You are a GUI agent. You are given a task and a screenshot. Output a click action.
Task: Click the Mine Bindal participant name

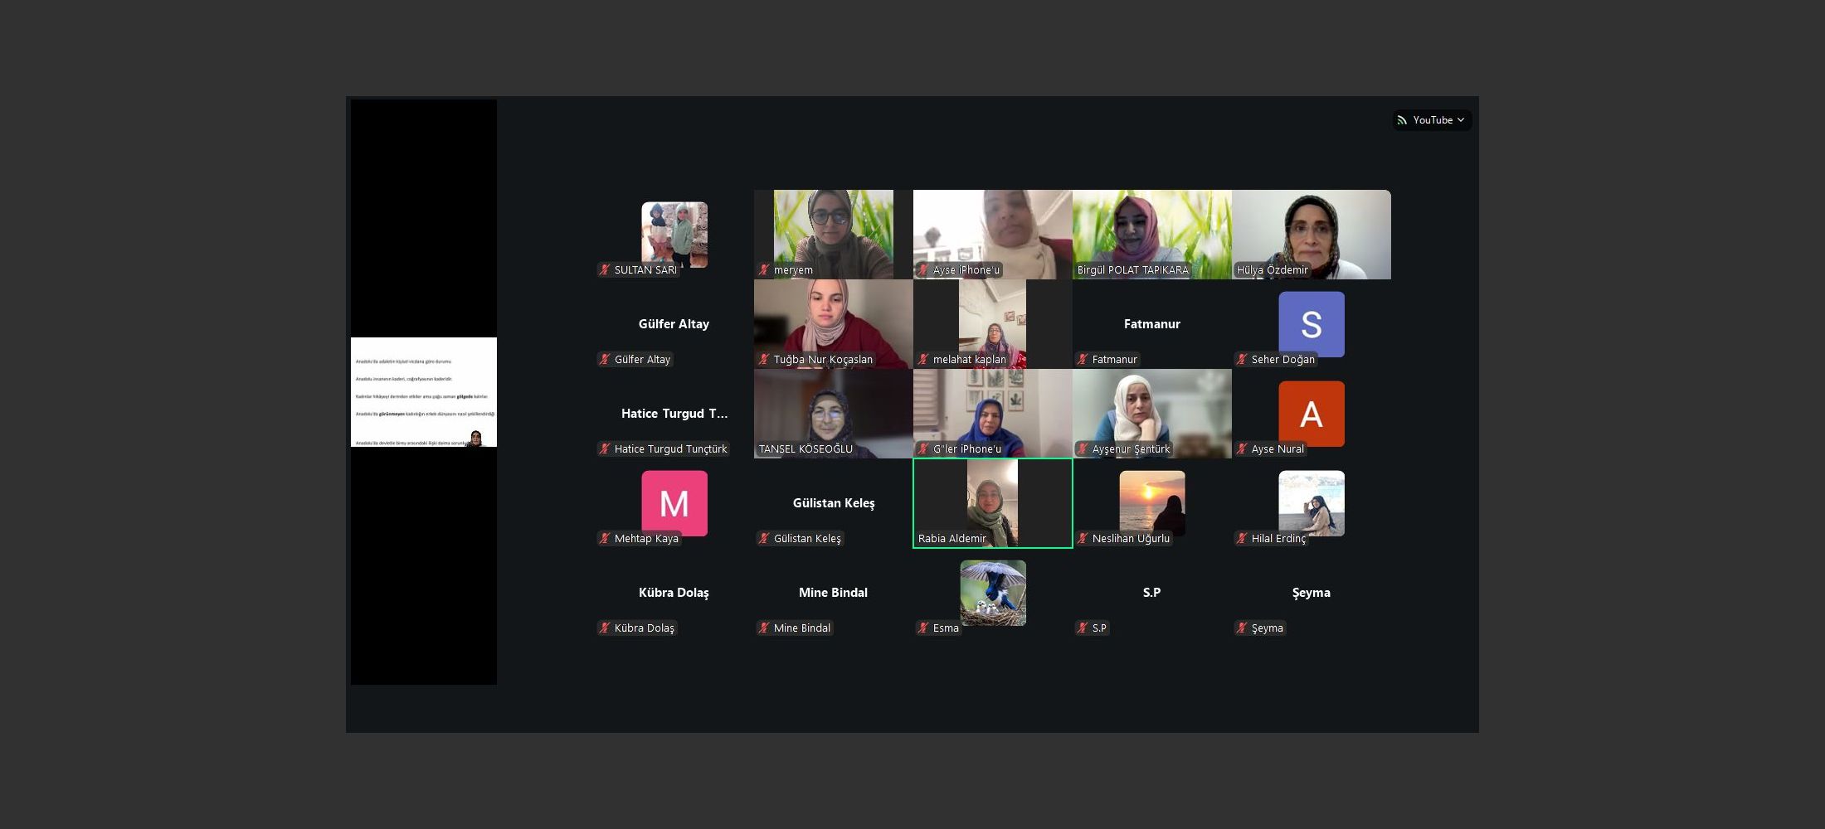[x=833, y=593]
